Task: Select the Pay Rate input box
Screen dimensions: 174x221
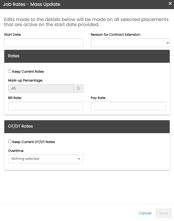Action: 128,106
